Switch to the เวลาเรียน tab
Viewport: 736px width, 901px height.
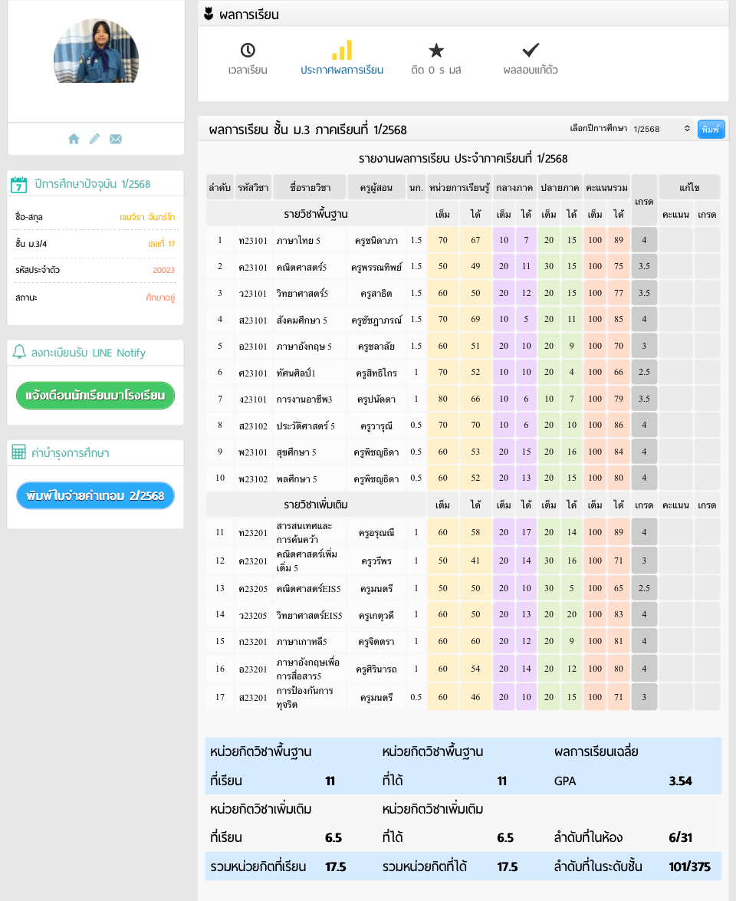(x=248, y=70)
